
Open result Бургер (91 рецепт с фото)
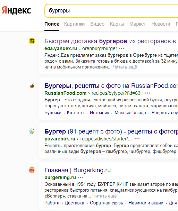(x=111, y=131)
